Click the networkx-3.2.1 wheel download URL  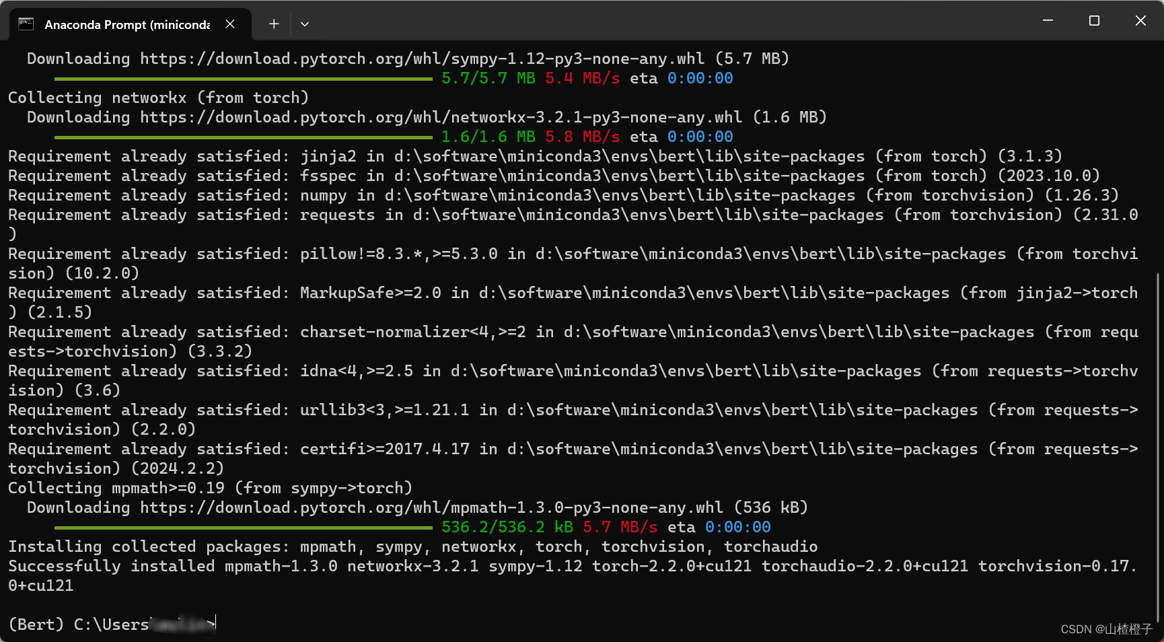pos(441,117)
